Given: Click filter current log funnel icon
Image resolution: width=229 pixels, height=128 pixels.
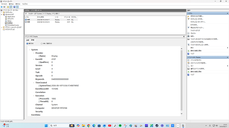Looking at the screenshot, I should 189,28.
